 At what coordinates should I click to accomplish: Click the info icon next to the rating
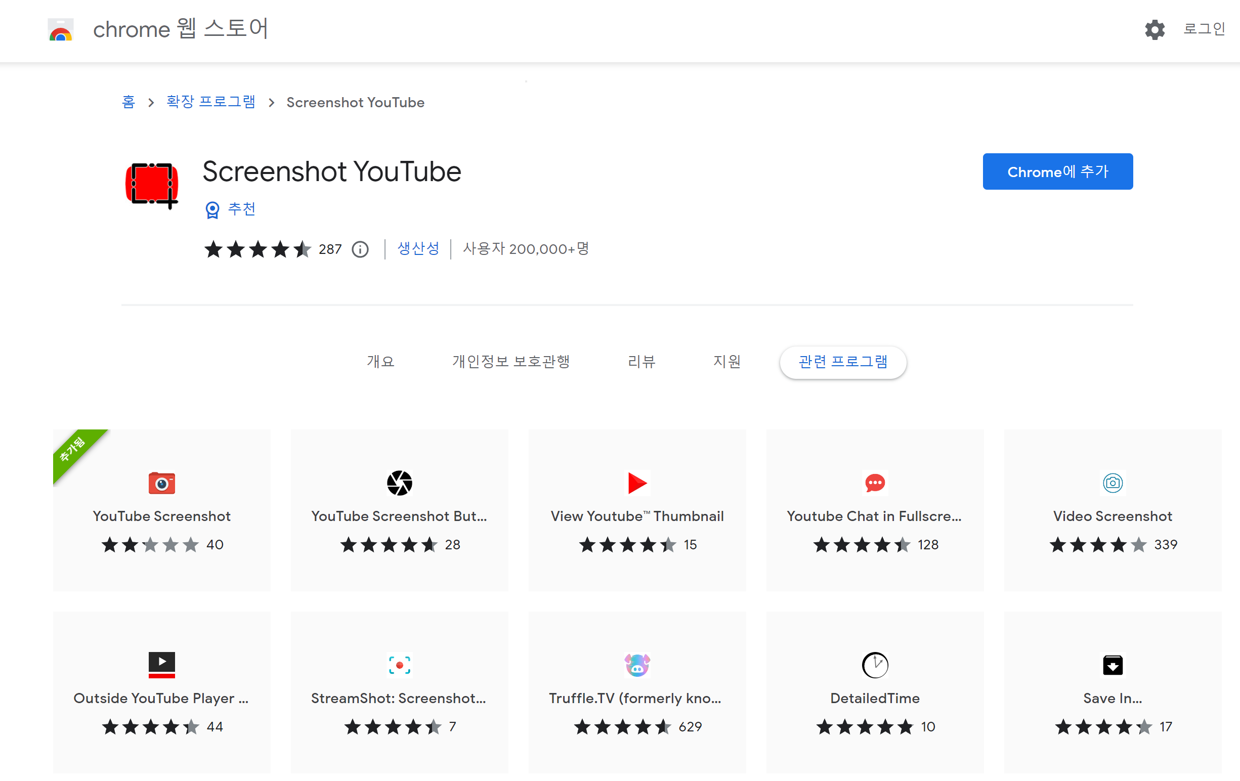(x=359, y=249)
